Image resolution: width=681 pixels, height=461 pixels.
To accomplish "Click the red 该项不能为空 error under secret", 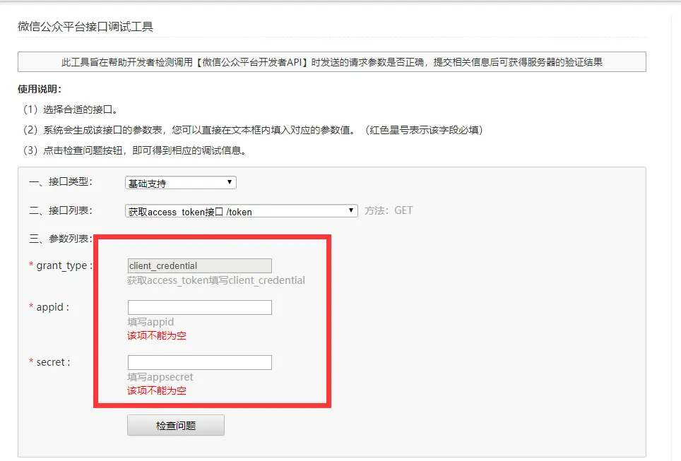I will [157, 390].
